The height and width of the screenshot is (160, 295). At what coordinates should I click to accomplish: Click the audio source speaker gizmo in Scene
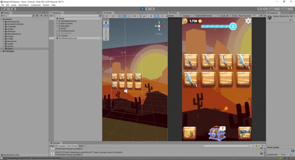(x=126, y=91)
